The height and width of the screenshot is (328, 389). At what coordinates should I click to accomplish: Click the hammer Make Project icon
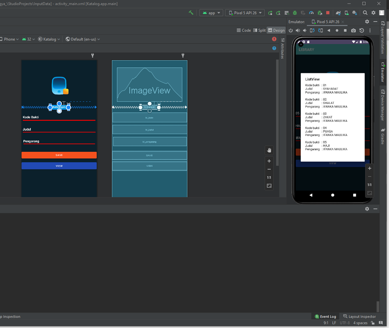pyautogui.click(x=191, y=13)
